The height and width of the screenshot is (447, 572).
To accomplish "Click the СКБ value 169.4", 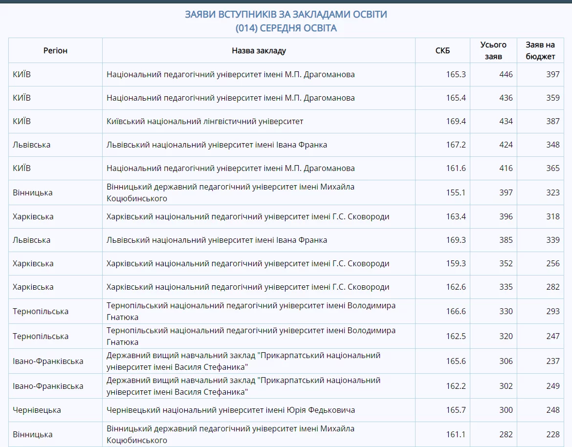I will [456, 122].
